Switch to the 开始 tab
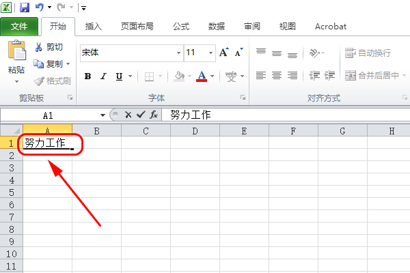 click(x=58, y=26)
